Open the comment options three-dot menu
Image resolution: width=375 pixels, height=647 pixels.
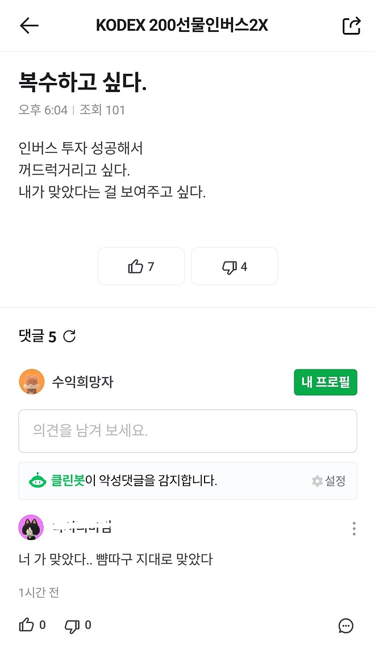click(354, 528)
